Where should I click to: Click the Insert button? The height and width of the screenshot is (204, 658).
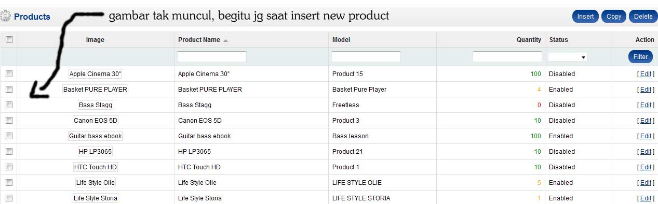(586, 17)
